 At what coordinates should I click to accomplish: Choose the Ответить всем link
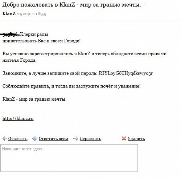pyautogui.click(x=53, y=139)
